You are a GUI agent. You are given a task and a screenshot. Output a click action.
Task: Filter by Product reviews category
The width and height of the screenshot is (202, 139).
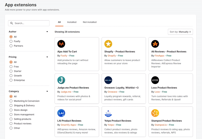(x=11, y=123)
